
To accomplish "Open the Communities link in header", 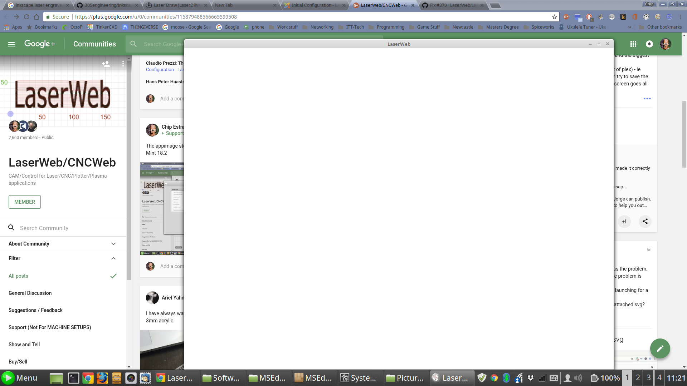I will click(x=94, y=44).
